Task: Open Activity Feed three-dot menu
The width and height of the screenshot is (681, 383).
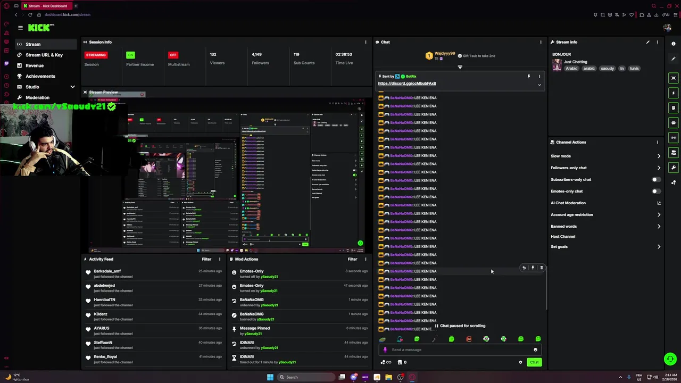Action: [x=219, y=259]
